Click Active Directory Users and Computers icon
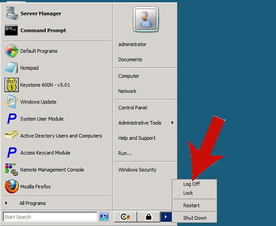 coord(11,135)
